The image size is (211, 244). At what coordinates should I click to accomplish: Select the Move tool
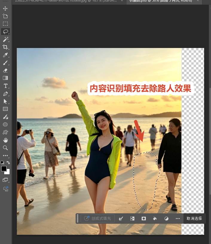tap(5, 8)
